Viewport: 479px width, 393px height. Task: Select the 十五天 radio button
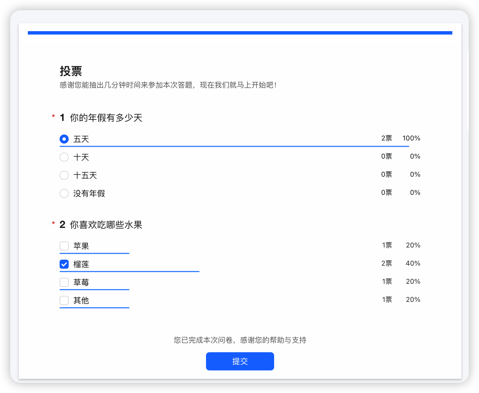tap(64, 175)
